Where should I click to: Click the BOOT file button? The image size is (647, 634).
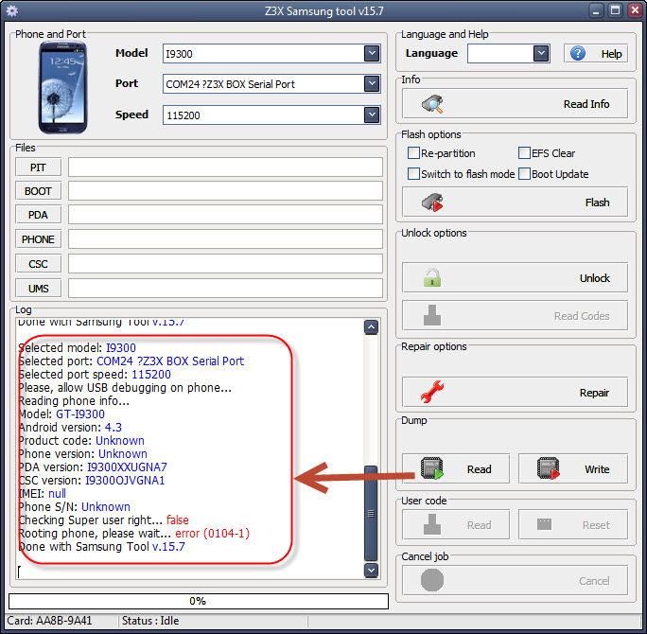point(39,191)
